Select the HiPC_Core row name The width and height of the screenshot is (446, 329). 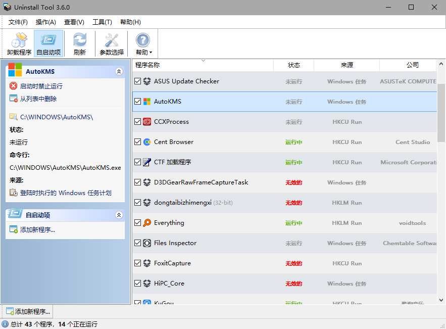[x=169, y=284]
